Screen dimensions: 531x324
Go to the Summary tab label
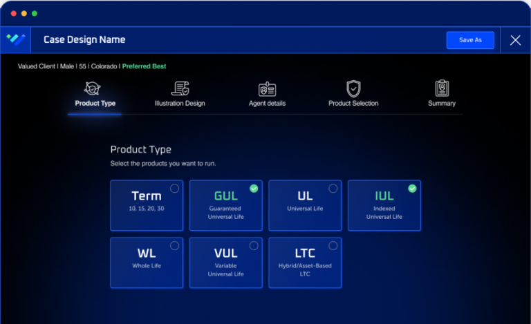tap(442, 104)
